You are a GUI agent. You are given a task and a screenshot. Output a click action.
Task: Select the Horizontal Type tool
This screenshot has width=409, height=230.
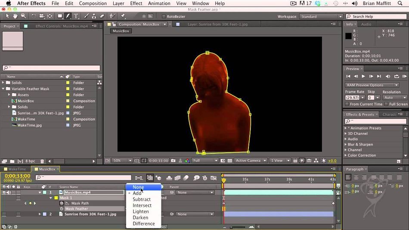pos(76,16)
